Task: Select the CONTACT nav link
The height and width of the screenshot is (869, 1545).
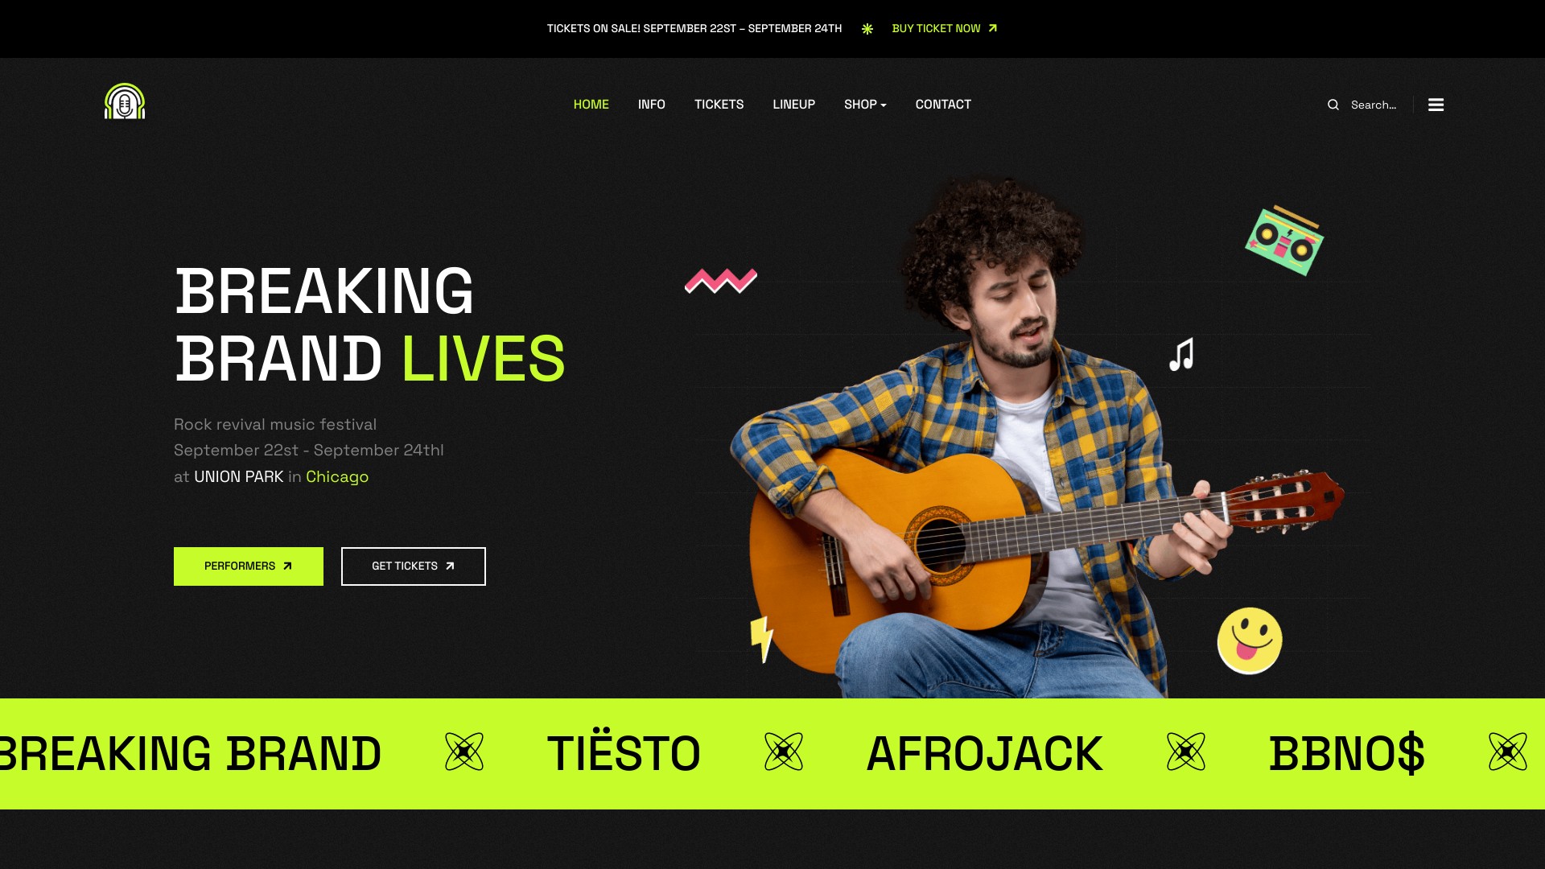Action: click(943, 105)
